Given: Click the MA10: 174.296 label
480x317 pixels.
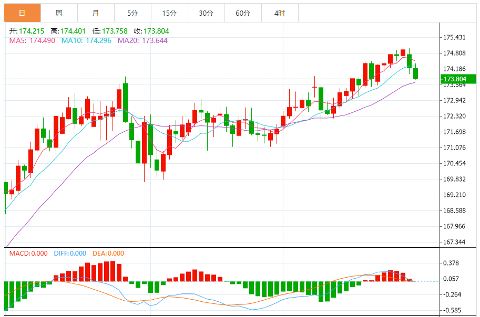Looking at the screenshot, I should (86, 40).
